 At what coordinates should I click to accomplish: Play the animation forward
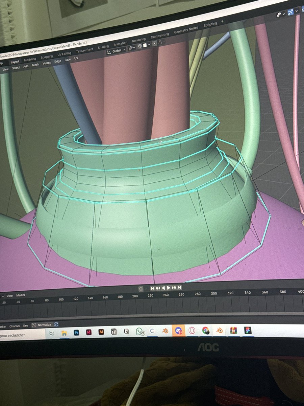click(169, 288)
